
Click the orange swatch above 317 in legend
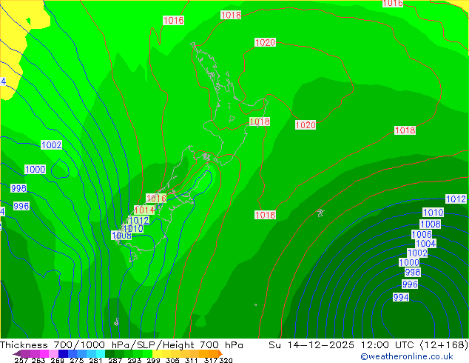pos(209,353)
